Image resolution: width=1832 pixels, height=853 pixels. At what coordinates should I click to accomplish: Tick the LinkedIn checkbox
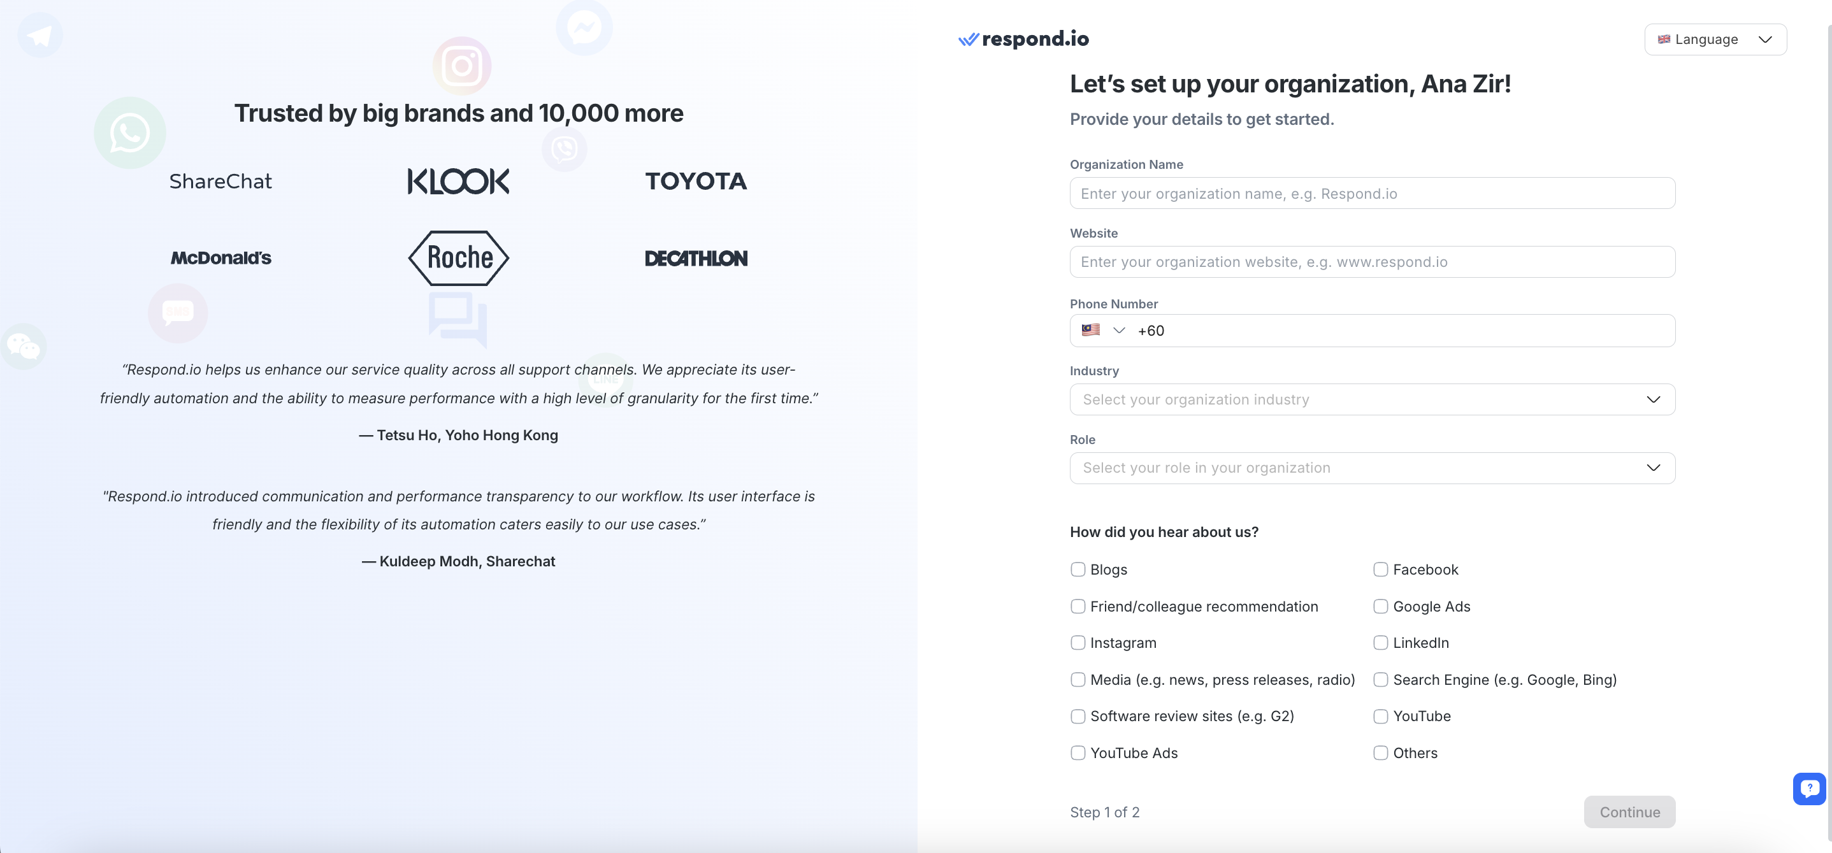point(1380,643)
